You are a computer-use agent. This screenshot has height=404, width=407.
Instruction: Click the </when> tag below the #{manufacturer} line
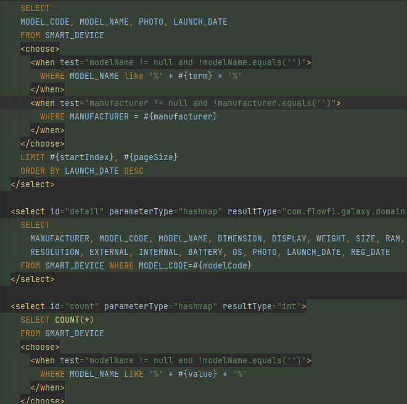[47, 130]
